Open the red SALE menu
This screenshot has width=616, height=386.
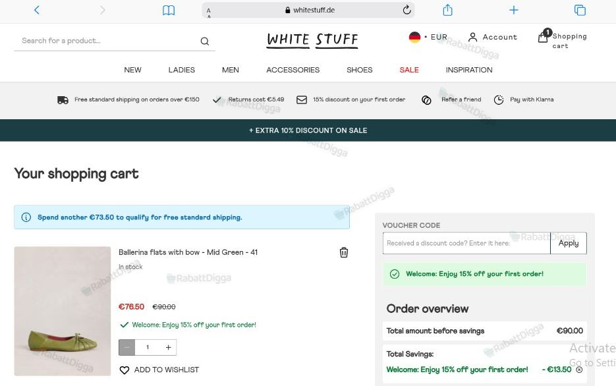[x=409, y=70]
